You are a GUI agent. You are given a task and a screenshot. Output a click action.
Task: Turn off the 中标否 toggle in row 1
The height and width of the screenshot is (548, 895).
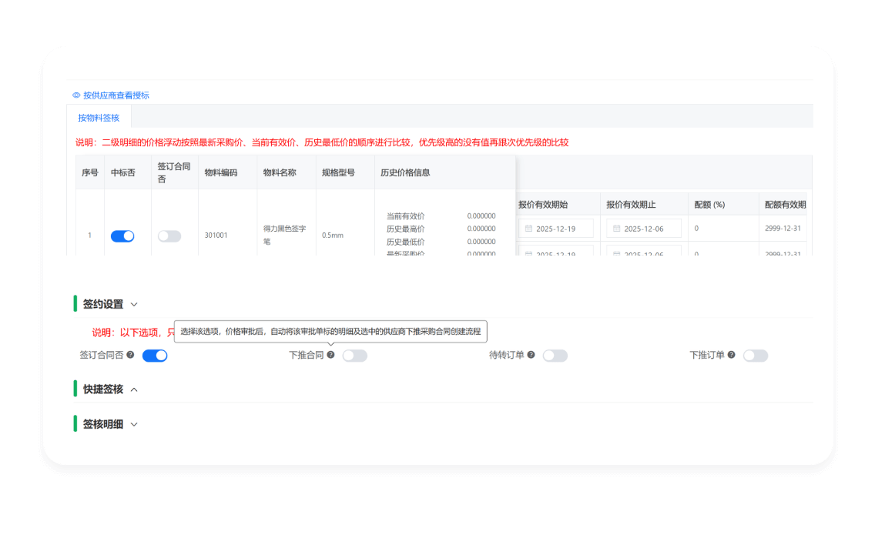122,236
